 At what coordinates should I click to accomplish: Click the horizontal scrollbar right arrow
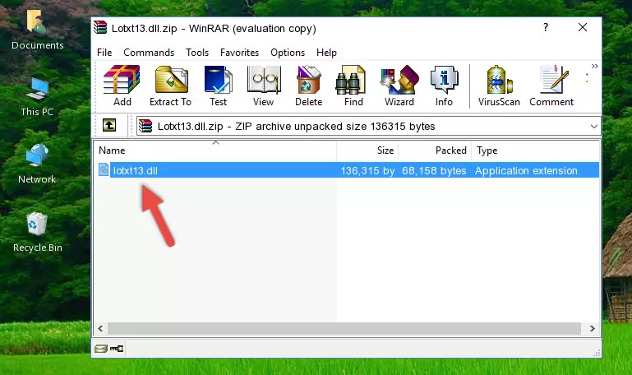pyautogui.click(x=592, y=328)
